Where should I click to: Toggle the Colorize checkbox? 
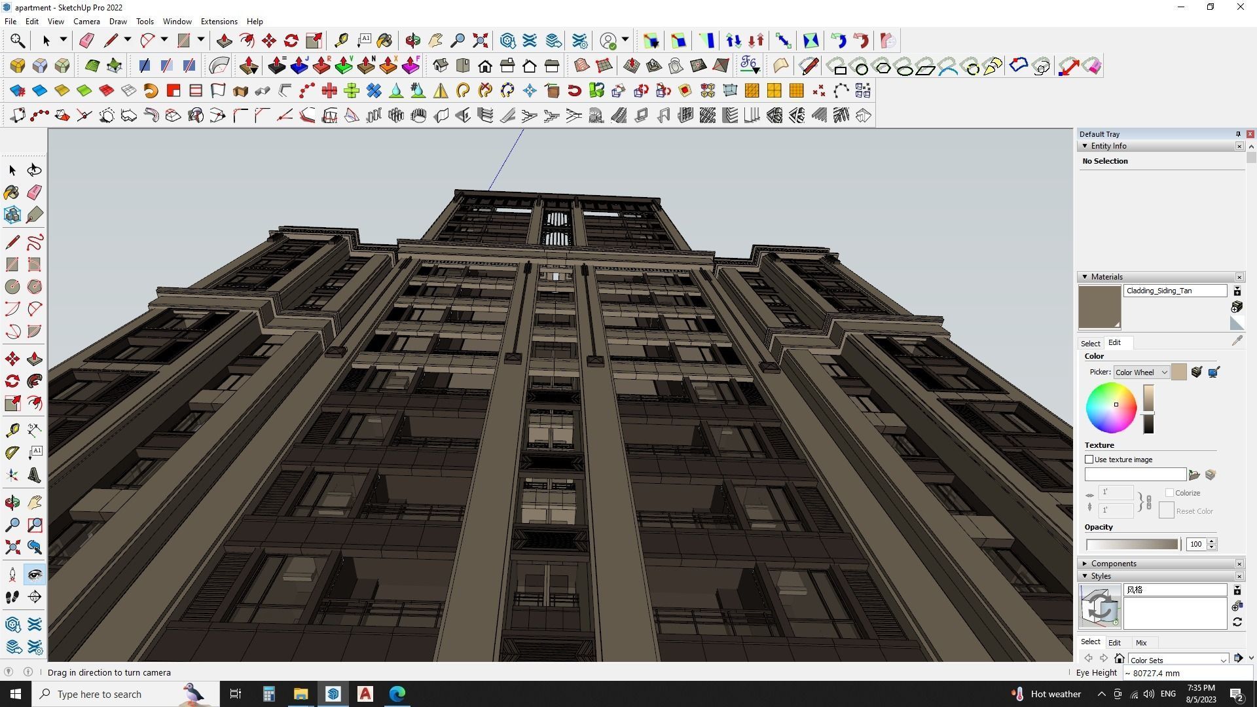tap(1169, 493)
